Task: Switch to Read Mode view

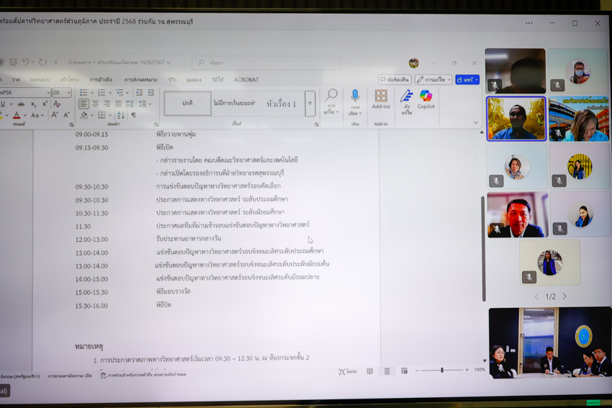Action: pos(369,371)
